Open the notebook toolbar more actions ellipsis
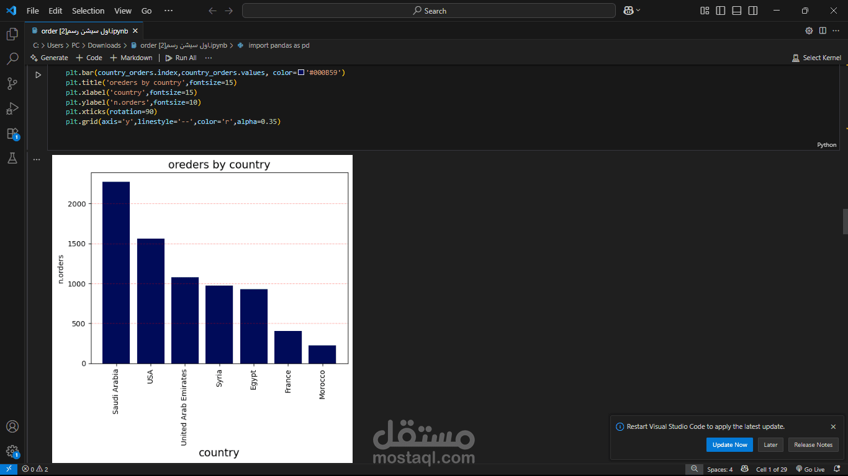This screenshot has height=476, width=848. pyautogui.click(x=209, y=58)
